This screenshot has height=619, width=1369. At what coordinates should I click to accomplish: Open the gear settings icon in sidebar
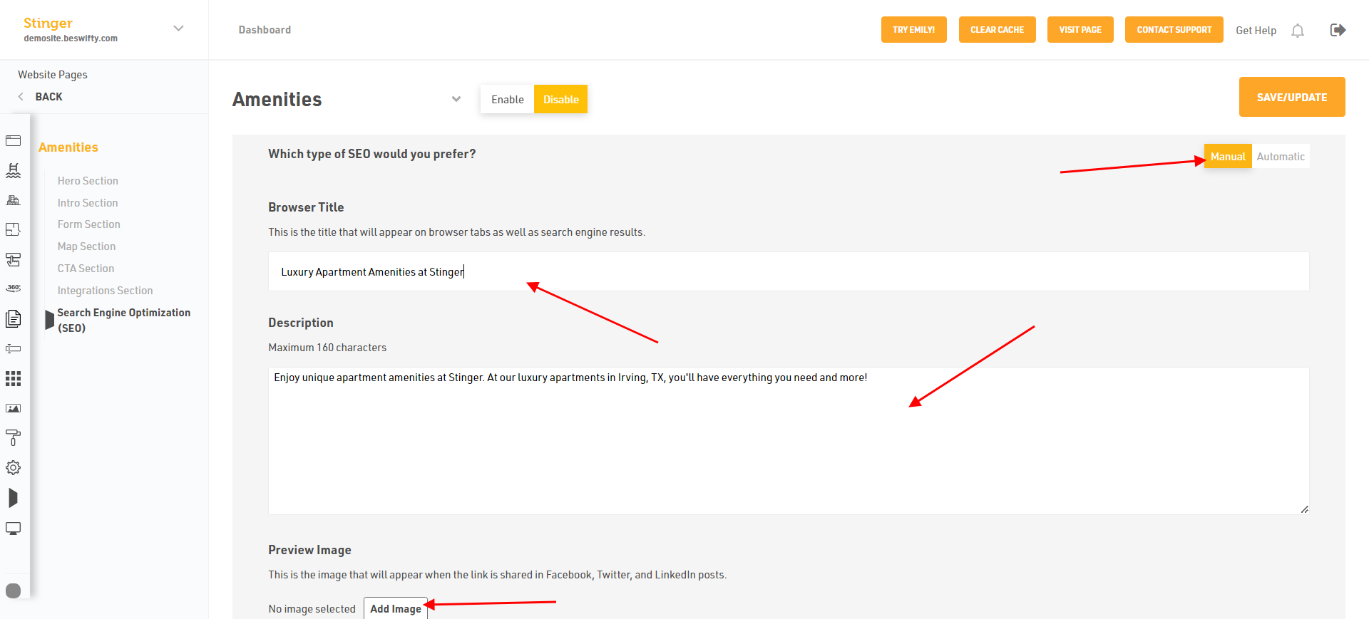[x=13, y=467]
